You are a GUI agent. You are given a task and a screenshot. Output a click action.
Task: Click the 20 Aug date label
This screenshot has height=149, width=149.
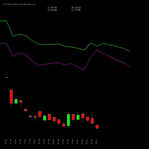[x=39, y=142]
